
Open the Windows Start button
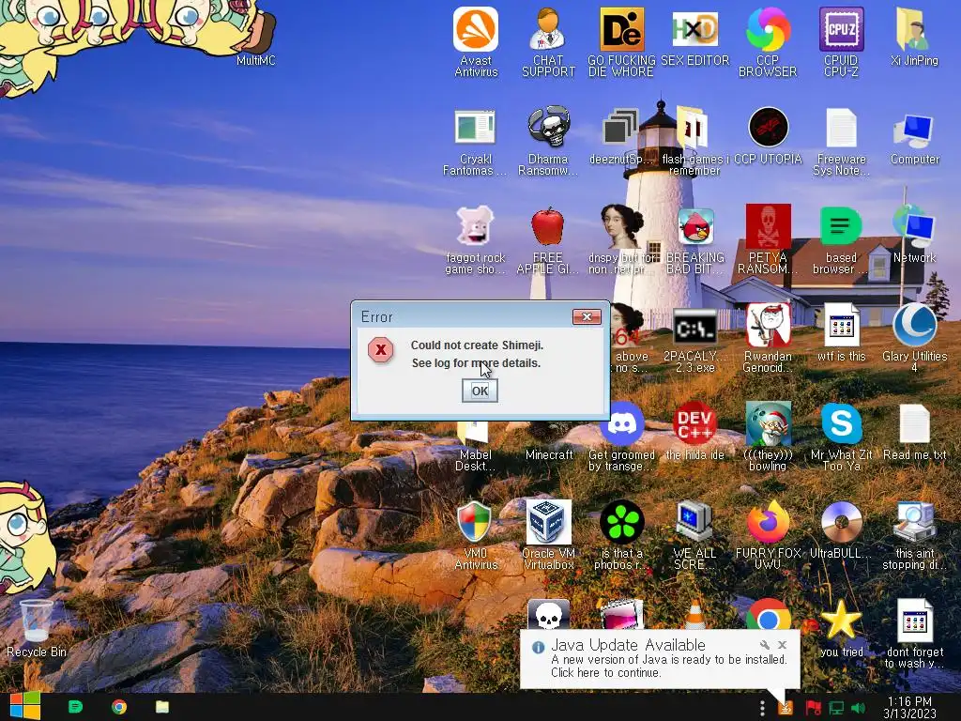tap(25, 706)
